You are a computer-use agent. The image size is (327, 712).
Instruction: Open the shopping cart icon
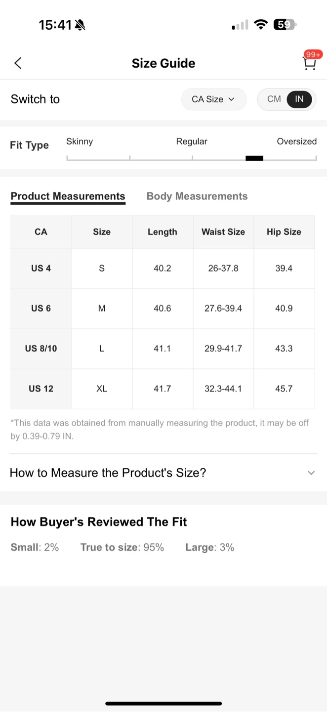pos(310,63)
